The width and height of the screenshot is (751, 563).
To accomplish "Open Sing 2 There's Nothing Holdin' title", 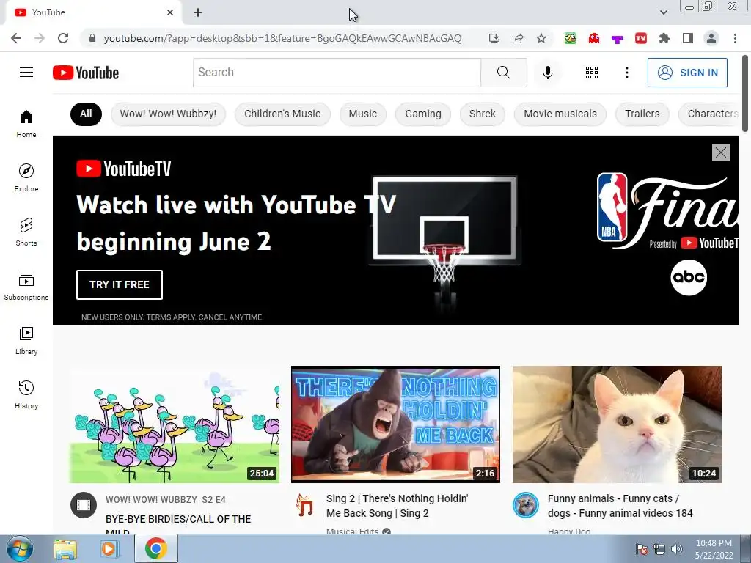I will pyautogui.click(x=397, y=506).
